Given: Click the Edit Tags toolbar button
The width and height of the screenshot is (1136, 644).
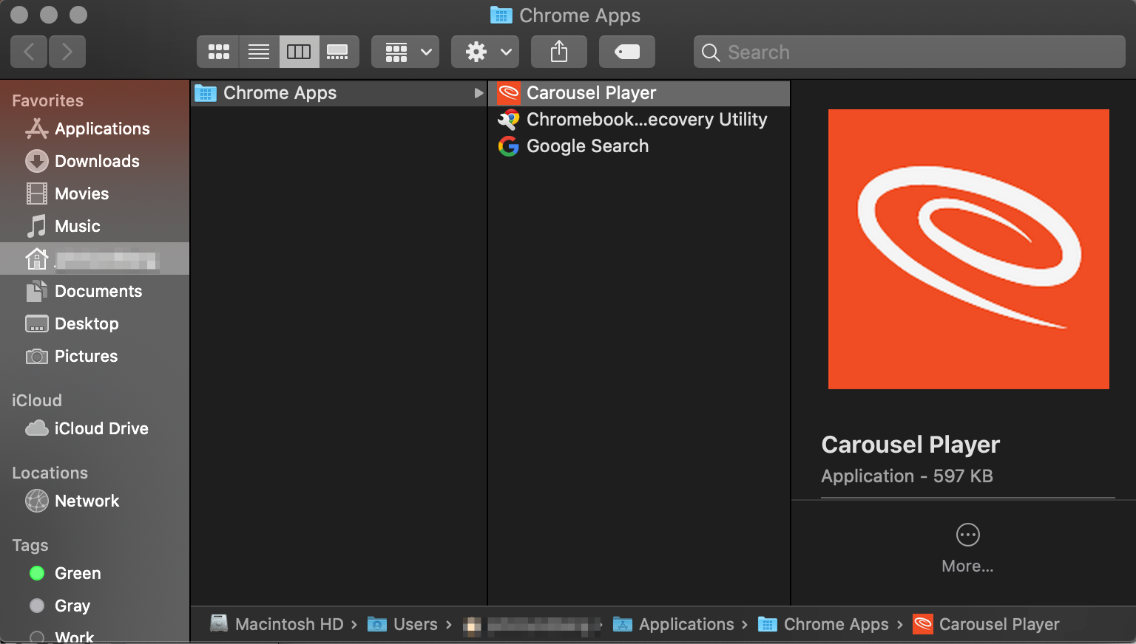Looking at the screenshot, I should (627, 52).
